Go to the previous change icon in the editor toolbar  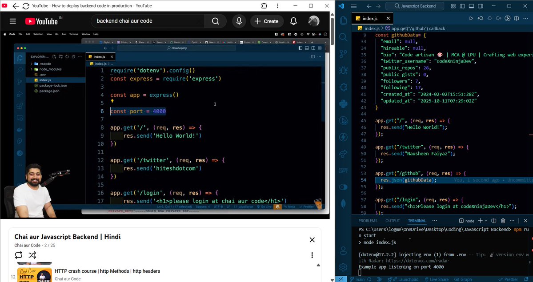coord(480,18)
